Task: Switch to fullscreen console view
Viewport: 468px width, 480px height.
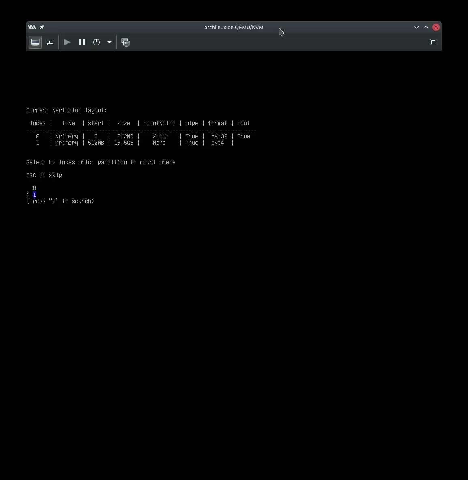Action: click(433, 42)
